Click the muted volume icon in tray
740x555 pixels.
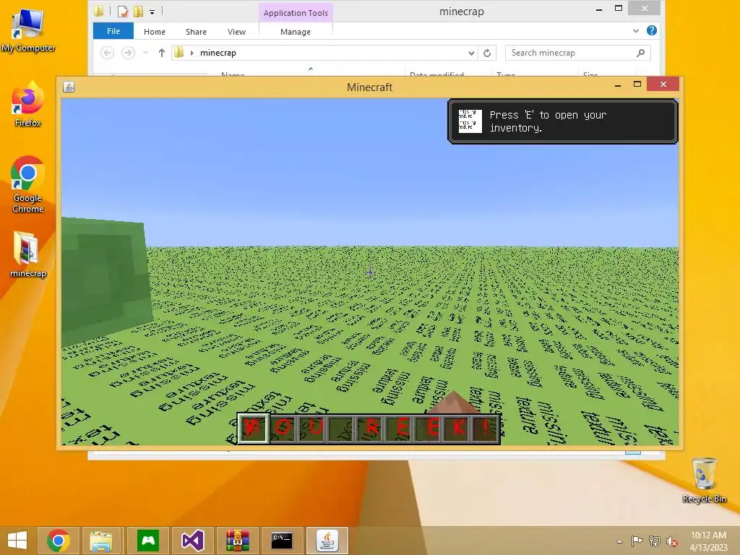[672, 541]
